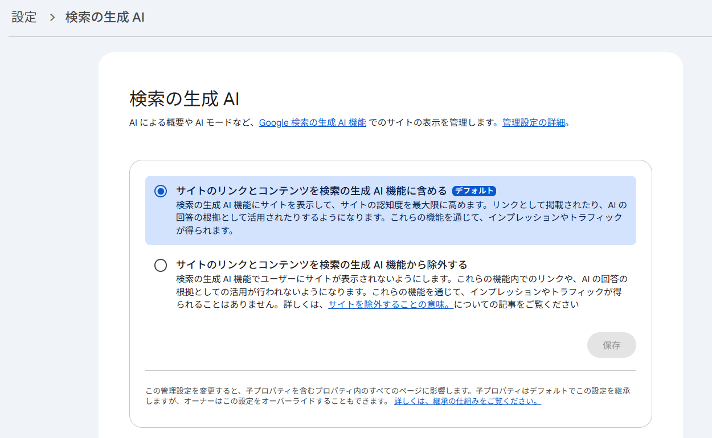Click the デフォルト badge
The image size is (712, 438).
point(474,191)
